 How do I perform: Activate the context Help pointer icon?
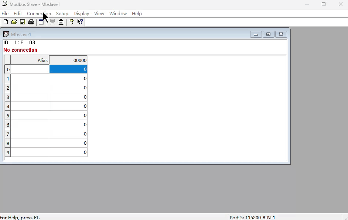pos(80,22)
